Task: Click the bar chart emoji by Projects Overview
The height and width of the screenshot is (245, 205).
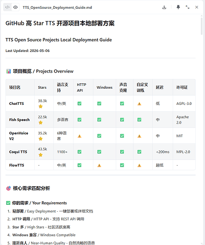Action: (8, 71)
